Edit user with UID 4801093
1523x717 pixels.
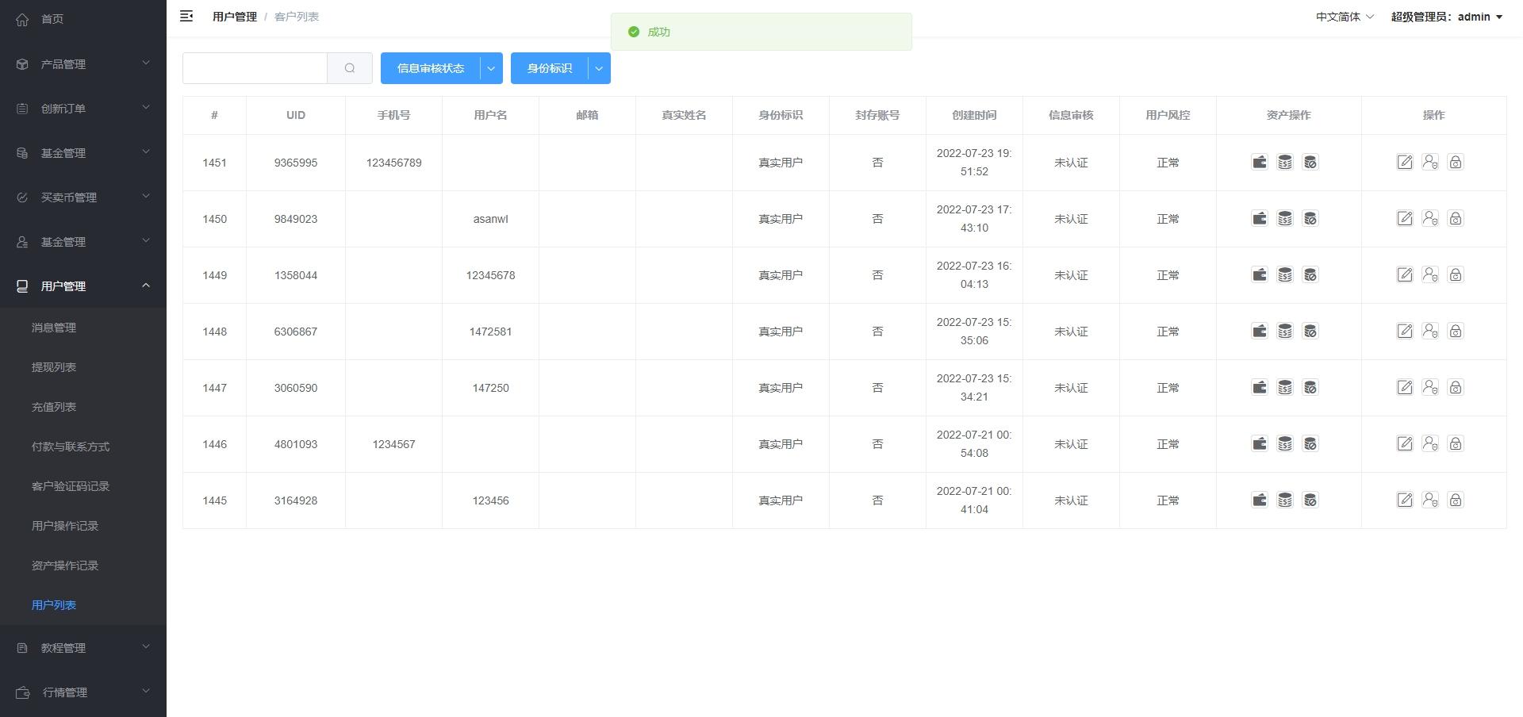(1405, 443)
